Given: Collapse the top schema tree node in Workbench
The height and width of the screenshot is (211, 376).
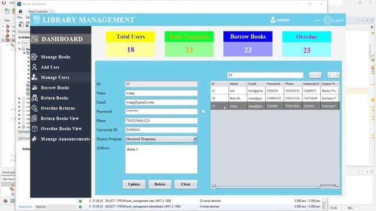Looking at the screenshot, I should [x=19, y=49].
